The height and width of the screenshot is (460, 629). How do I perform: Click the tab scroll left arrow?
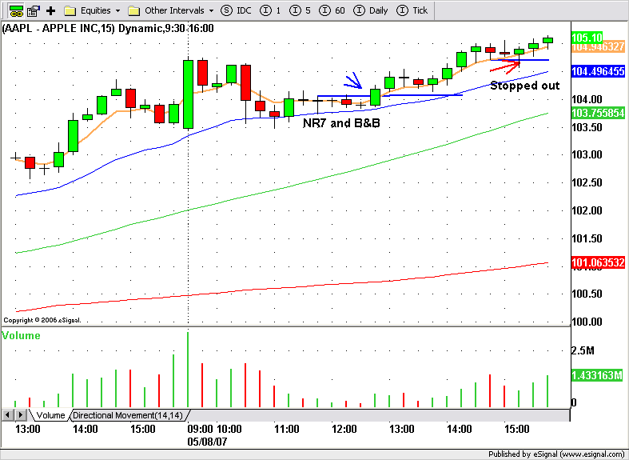[7, 414]
